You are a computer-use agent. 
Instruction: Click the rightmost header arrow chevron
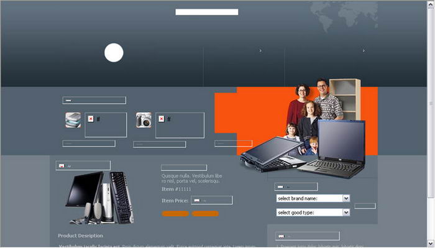click(x=364, y=51)
